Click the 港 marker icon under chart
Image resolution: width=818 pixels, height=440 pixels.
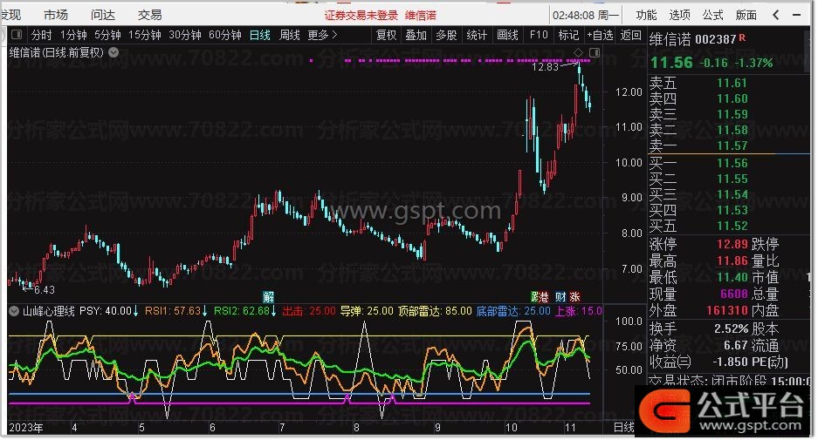pyautogui.click(x=543, y=297)
